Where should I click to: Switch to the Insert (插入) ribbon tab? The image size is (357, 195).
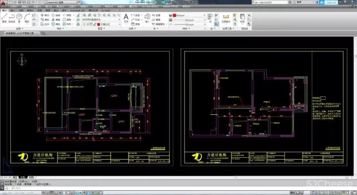tap(11, 11)
